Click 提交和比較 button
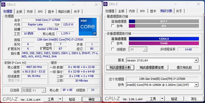 (184, 68)
